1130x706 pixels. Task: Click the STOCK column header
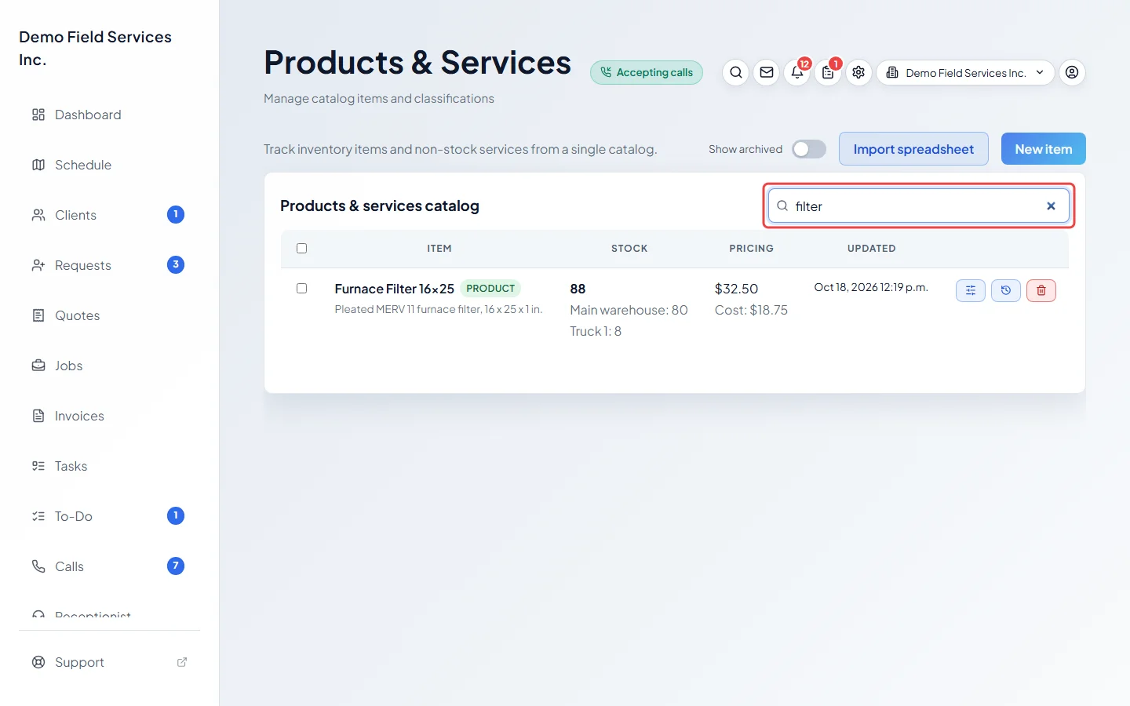point(629,249)
